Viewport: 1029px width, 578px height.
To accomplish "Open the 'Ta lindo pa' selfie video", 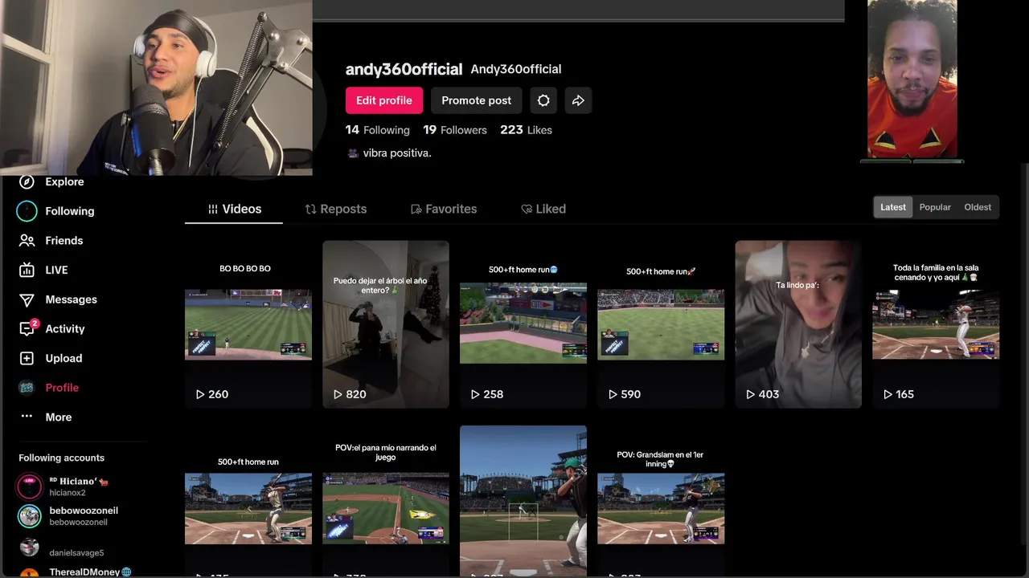I will tap(798, 324).
